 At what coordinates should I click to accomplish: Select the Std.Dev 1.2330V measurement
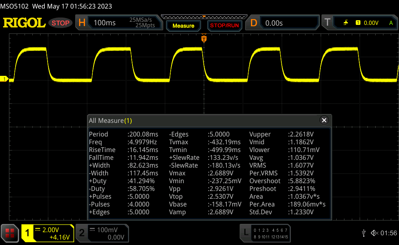(x=281, y=212)
